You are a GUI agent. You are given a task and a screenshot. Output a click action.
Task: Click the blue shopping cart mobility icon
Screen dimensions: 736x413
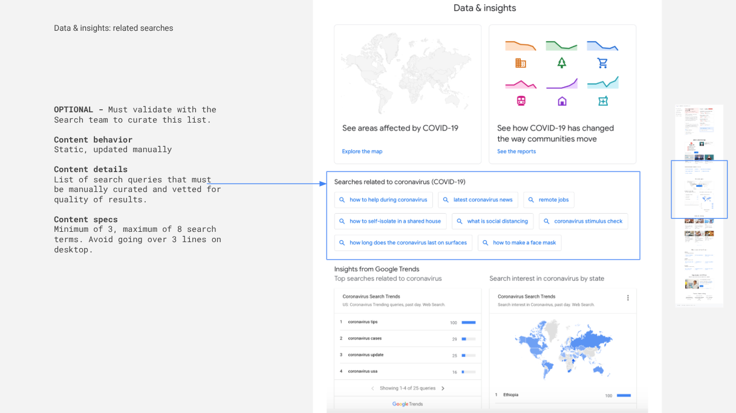[602, 63]
